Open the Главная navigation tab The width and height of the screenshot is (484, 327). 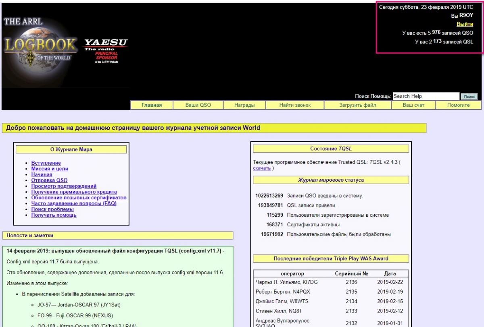152,105
